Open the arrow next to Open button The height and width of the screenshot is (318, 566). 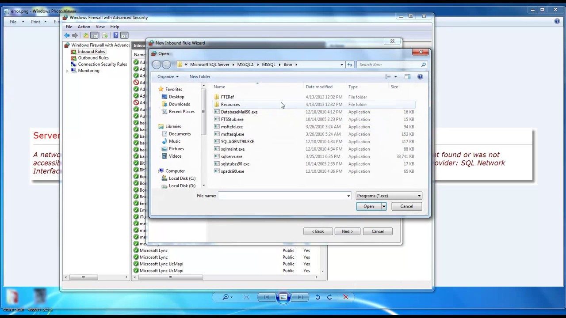coord(384,206)
